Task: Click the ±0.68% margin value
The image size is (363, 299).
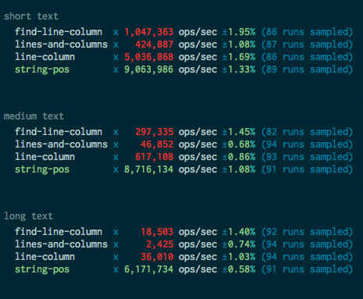Action: (x=239, y=144)
